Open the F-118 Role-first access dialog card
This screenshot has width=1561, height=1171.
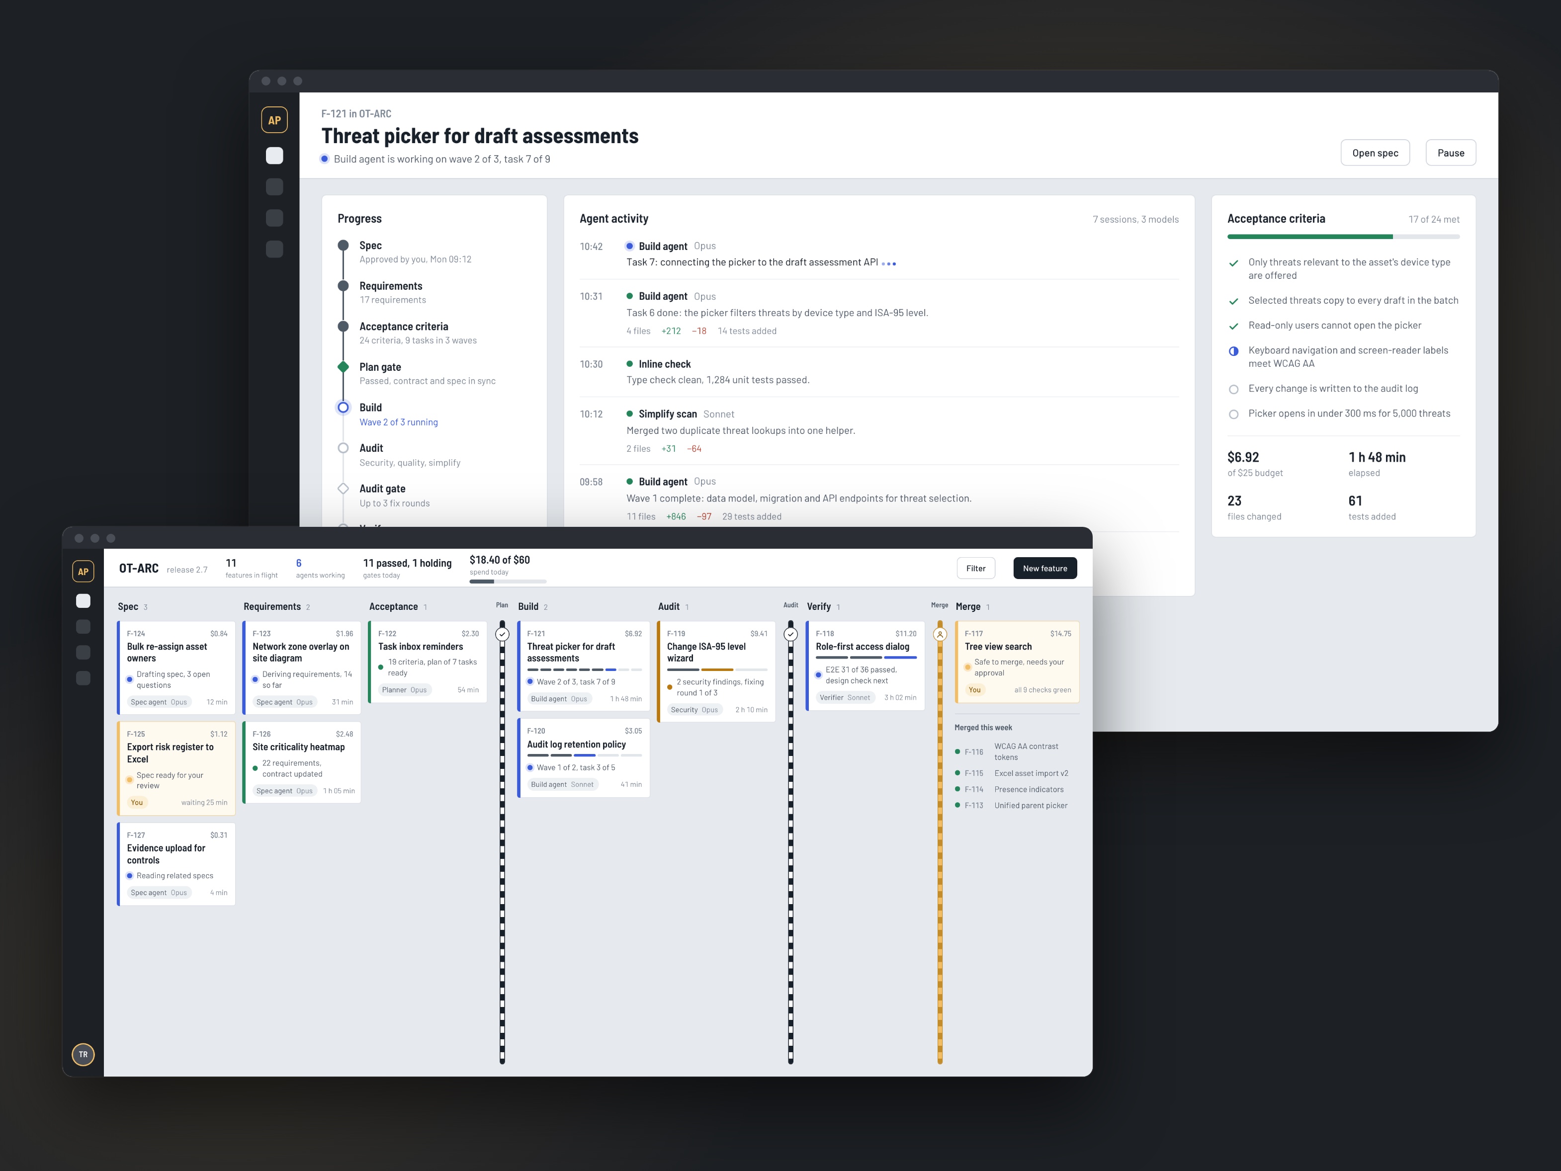point(865,666)
